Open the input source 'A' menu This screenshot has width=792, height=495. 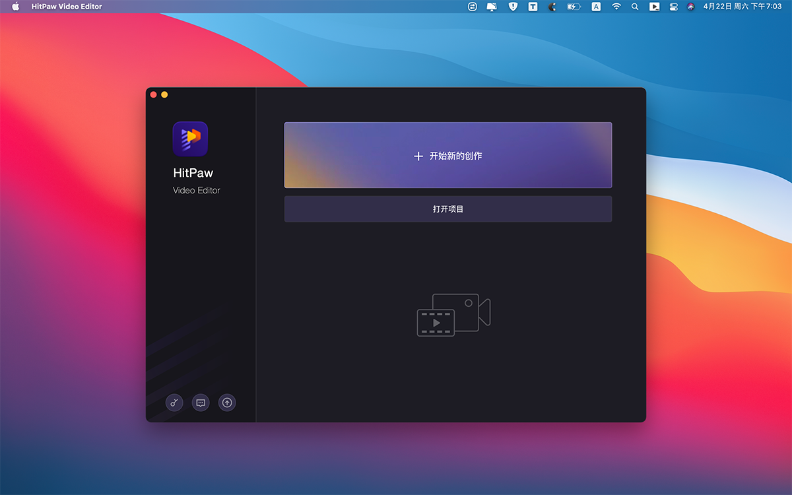tap(596, 7)
